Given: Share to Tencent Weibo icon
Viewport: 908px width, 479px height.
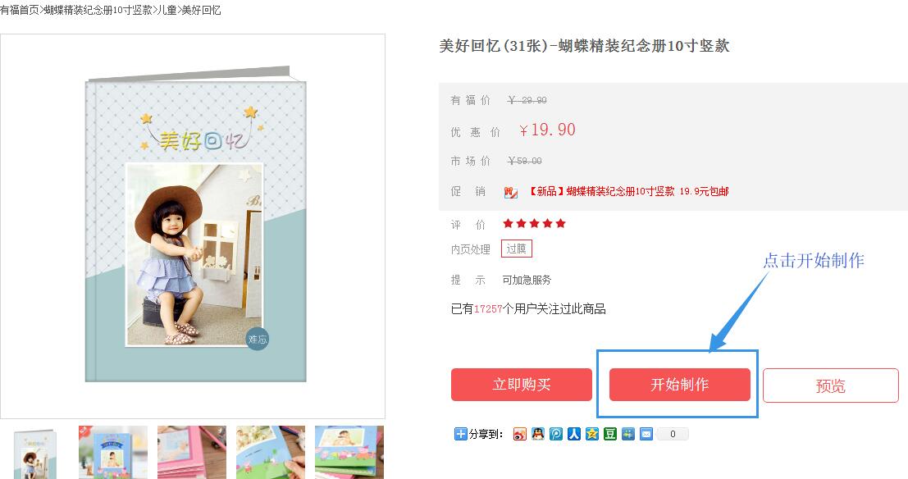Looking at the screenshot, I should click(x=556, y=434).
